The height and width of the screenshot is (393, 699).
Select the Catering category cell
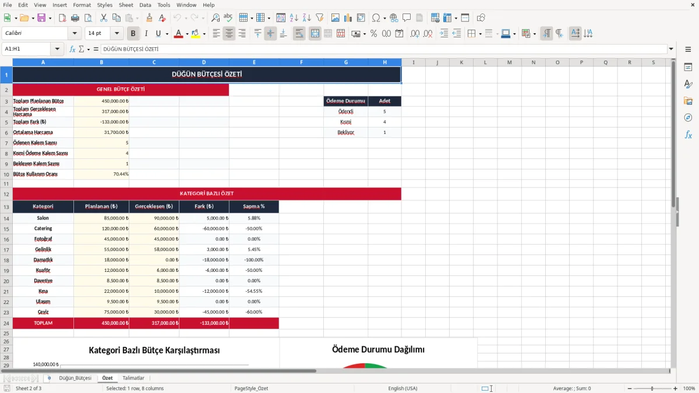pyautogui.click(x=43, y=228)
